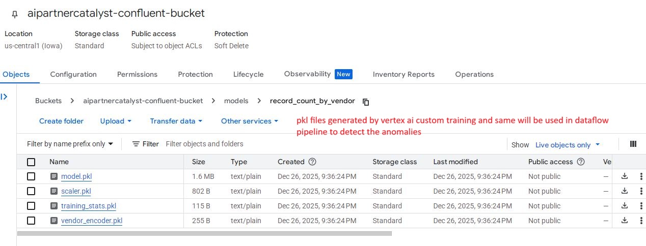Click the help icon next to Created
This screenshot has height=246, width=646.
coord(312,162)
